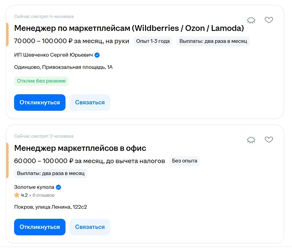Click the Отклик без резюме green tag
The image size is (292, 250).
tap(41, 81)
